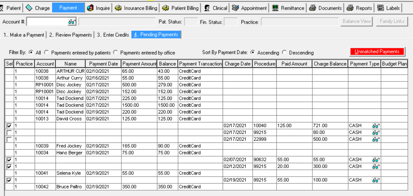
Task: Click binoculars icon on procedure 90632 row
Action: pos(375,160)
